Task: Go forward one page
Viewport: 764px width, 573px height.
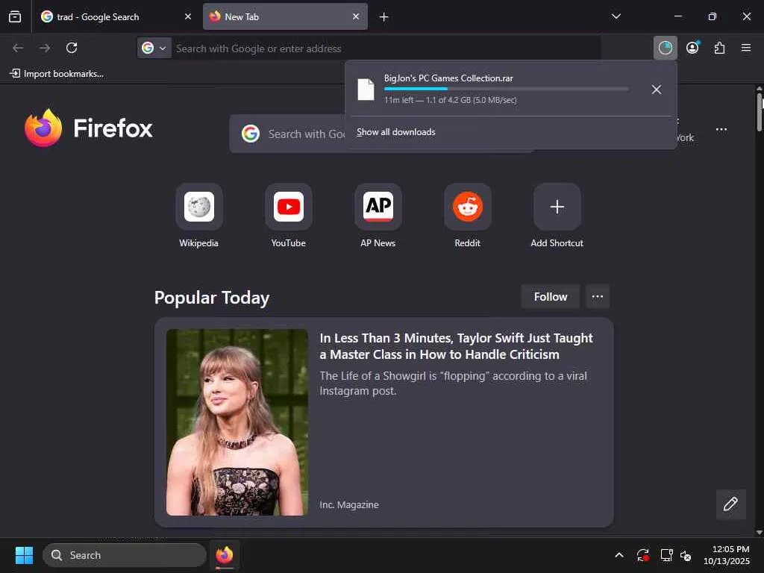Action: [45, 48]
